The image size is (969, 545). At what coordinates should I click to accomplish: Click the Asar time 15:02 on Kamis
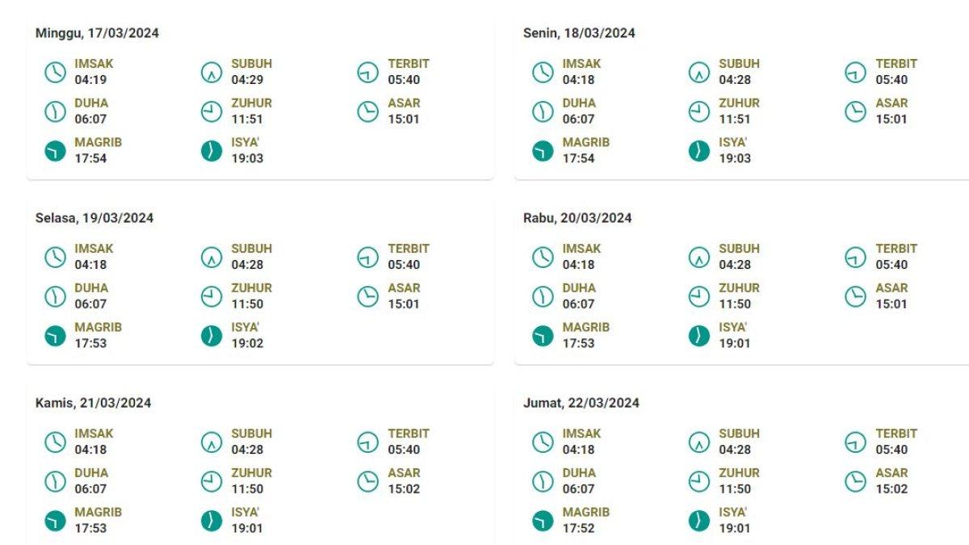click(x=404, y=488)
